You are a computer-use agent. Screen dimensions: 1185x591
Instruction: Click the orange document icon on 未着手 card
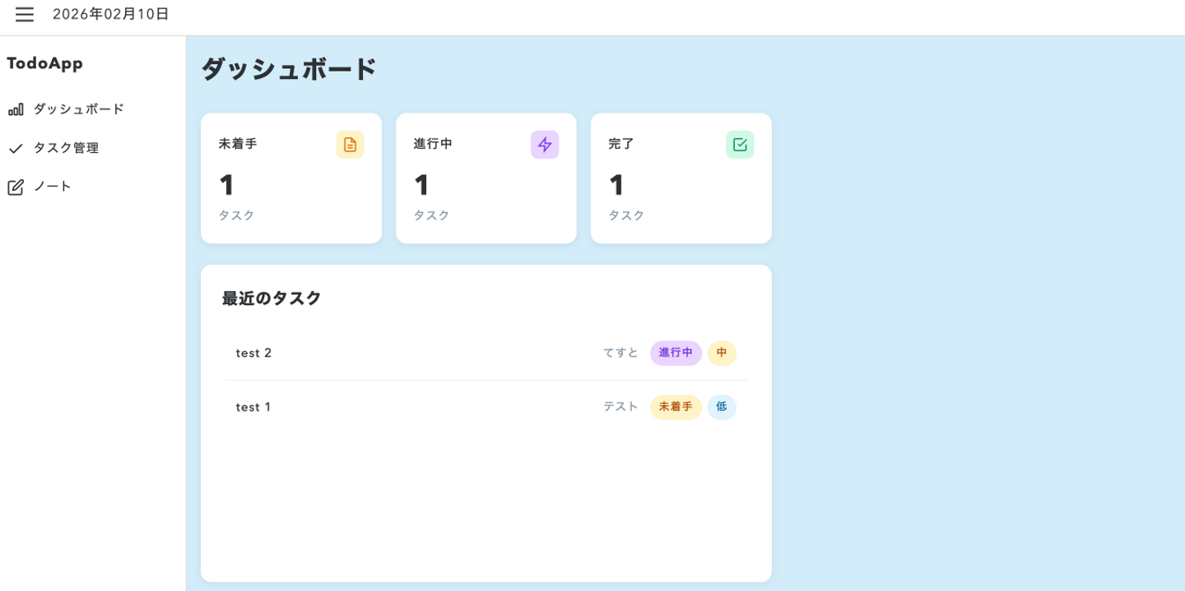(350, 145)
